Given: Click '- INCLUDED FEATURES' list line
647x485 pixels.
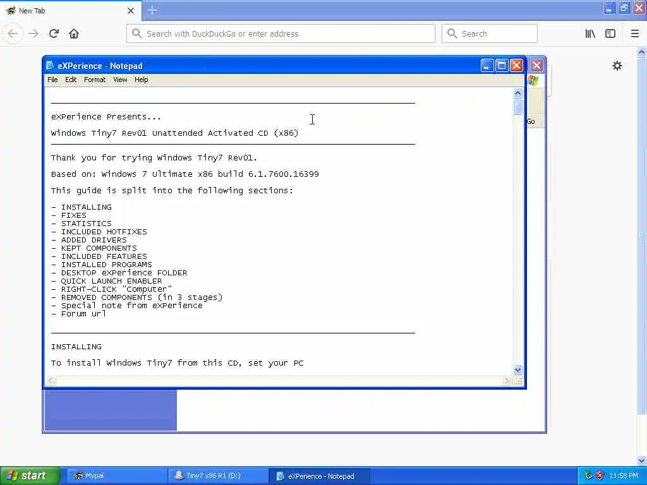Looking at the screenshot, I should click(99, 256).
